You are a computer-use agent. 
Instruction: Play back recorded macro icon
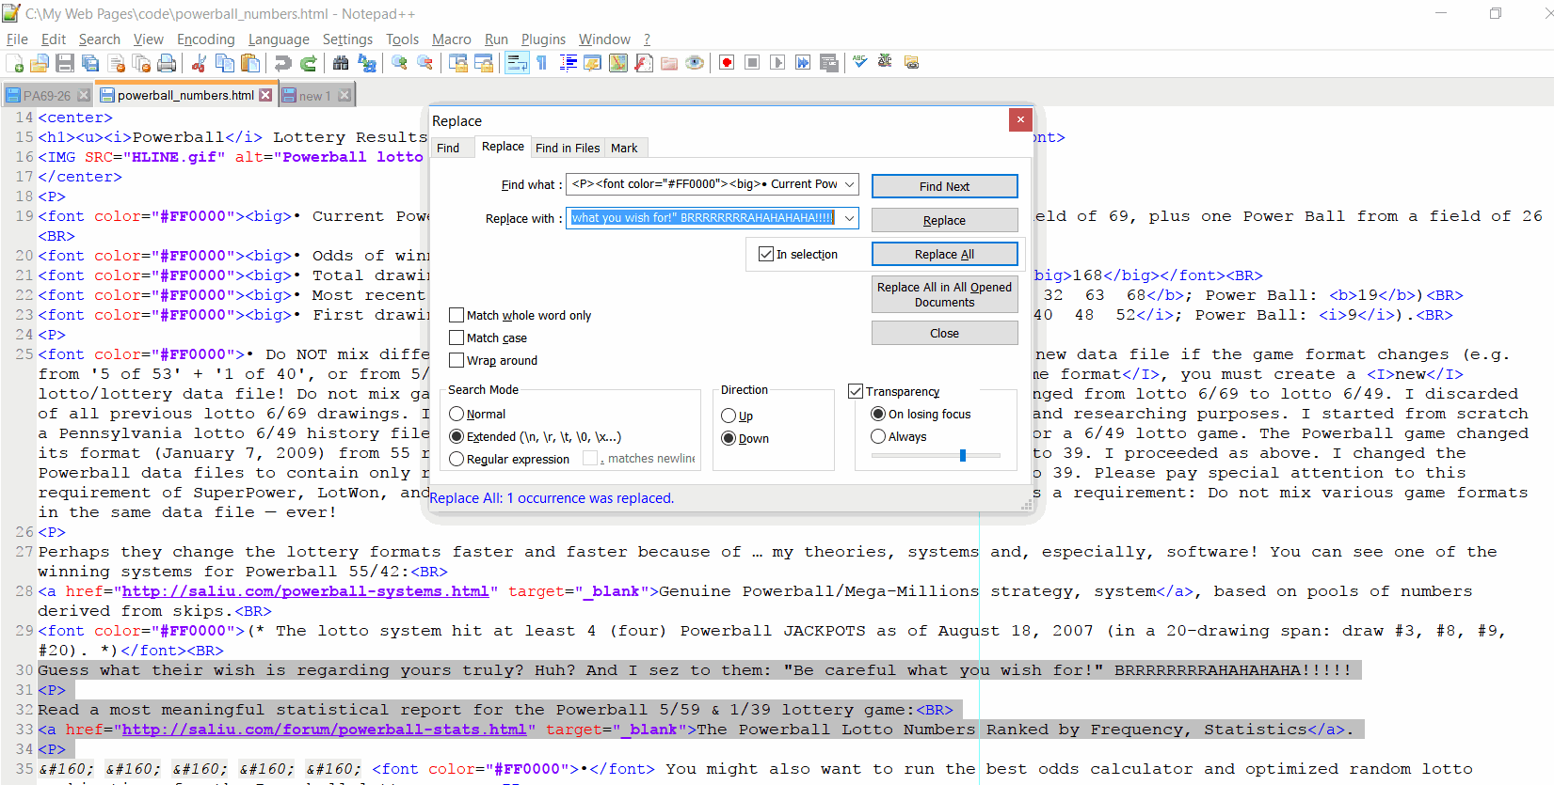pos(777,63)
